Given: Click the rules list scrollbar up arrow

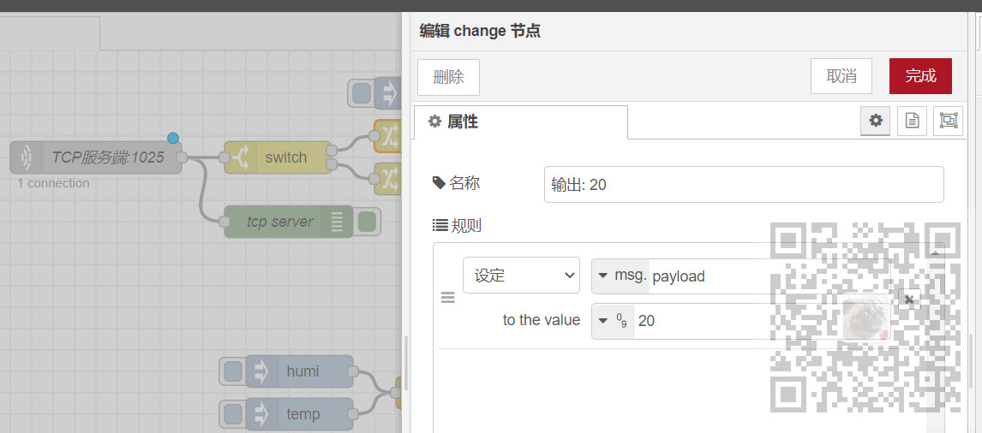Looking at the screenshot, I should click(937, 252).
